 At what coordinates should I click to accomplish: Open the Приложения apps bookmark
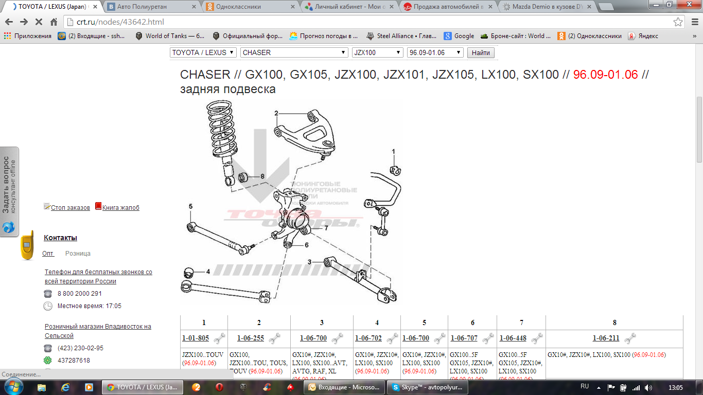point(28,36)
